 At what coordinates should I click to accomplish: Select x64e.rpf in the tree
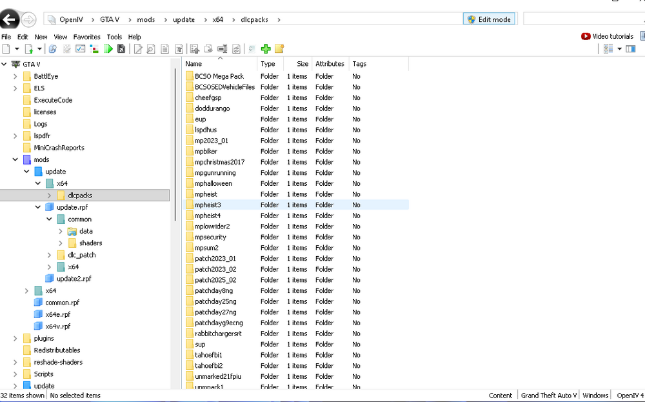coord(58,314)
